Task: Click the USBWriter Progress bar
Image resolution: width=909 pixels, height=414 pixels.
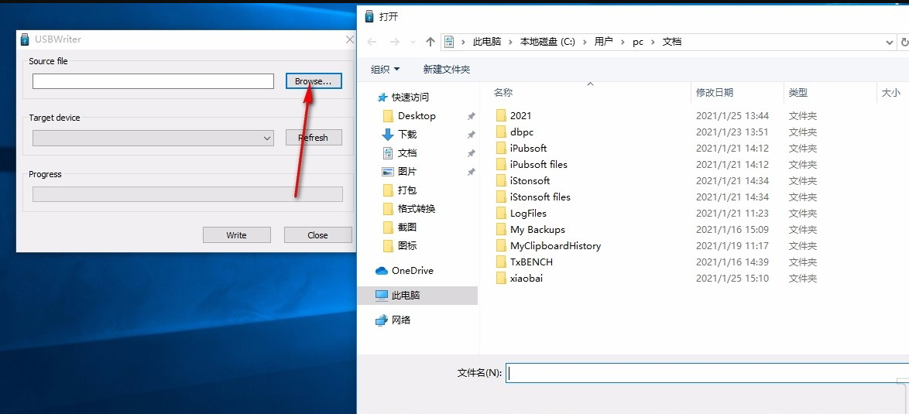Action: coord(187,194)
